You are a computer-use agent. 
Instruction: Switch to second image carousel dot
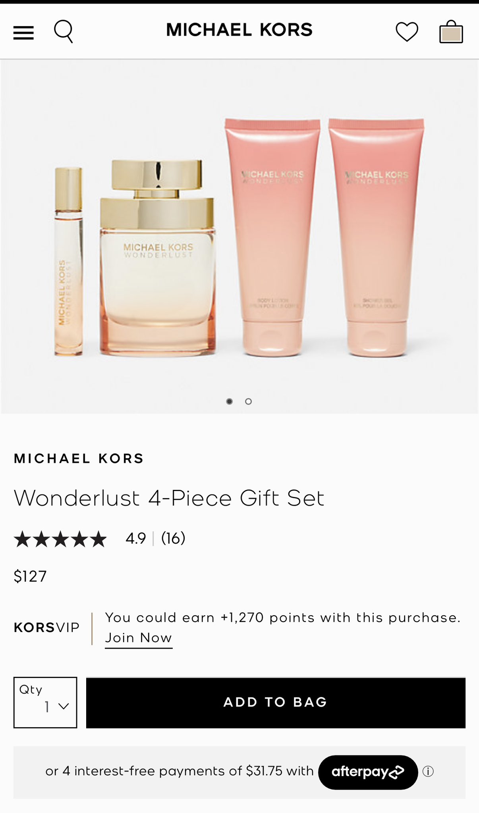click(x=249, y=401)
